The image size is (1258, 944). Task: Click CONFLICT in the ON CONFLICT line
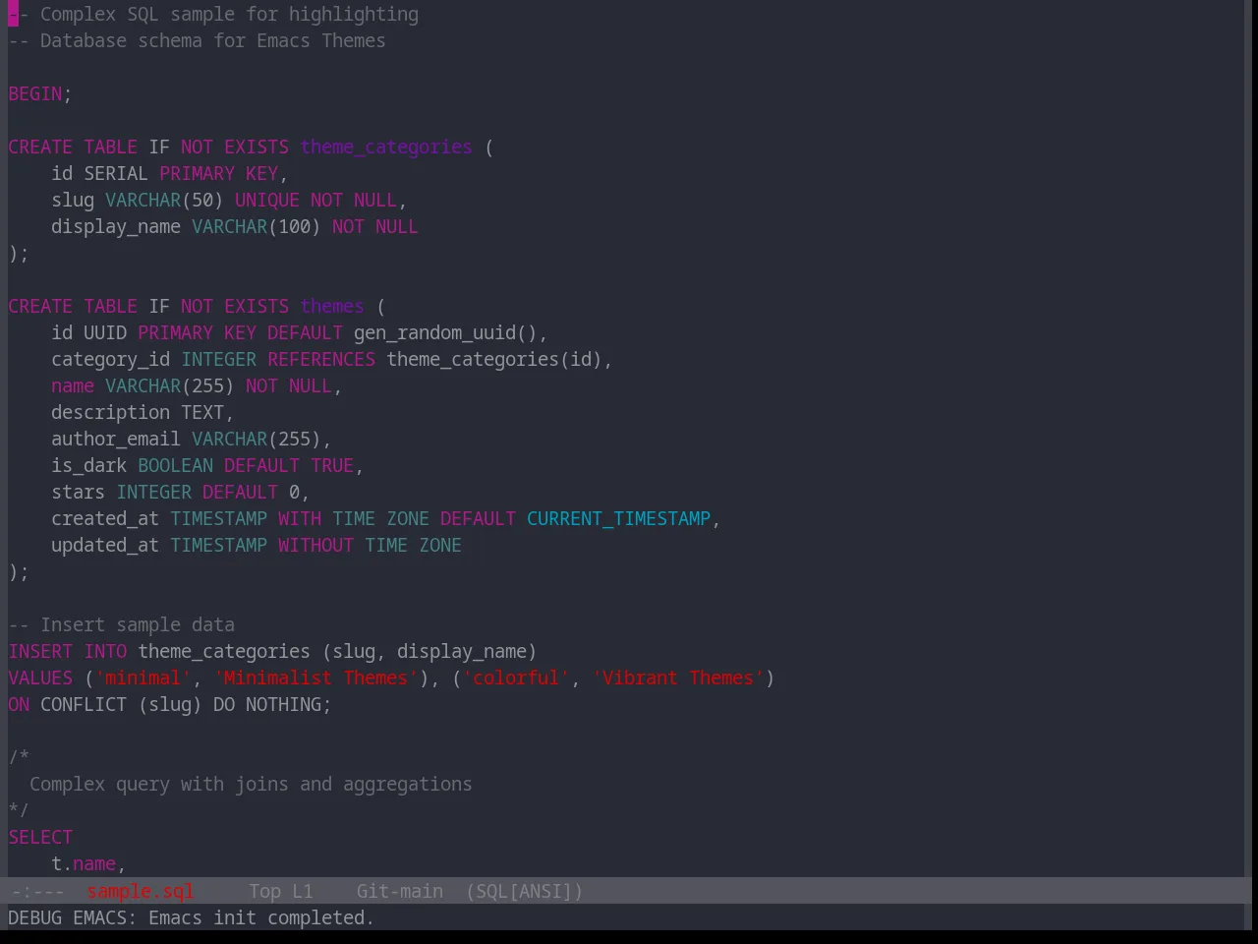84,704
